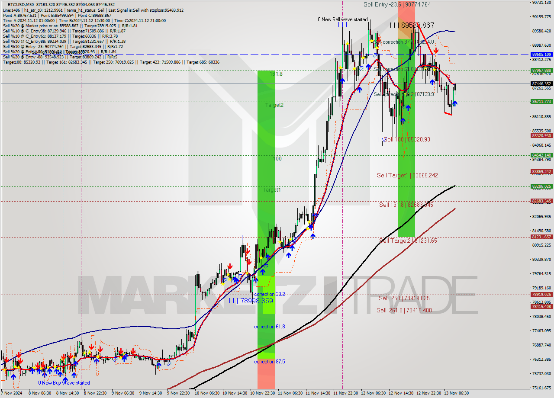Click the 'correction 61.8' blue label
This screenshot has height=398, width=554.
[270, 327]
